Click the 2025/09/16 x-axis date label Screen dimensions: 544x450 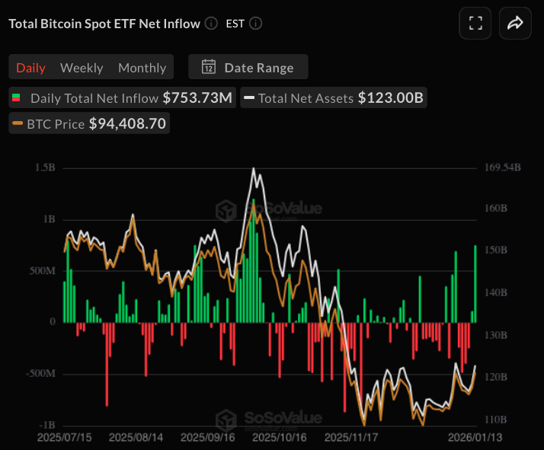click(x=208, y=438)
